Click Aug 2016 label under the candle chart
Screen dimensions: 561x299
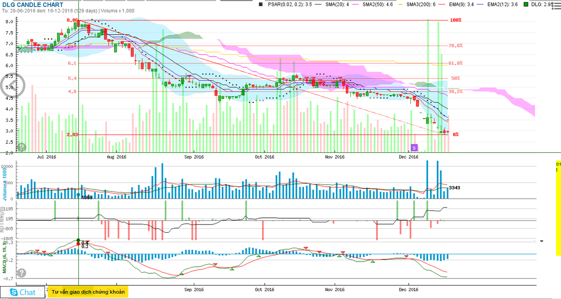coord(116,157)
